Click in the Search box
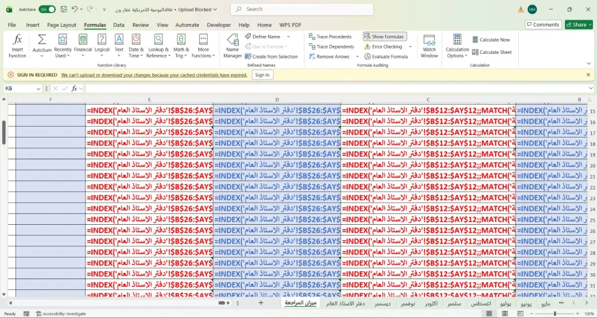Image resolution: width=597 pixels, height=318 pixels. pos(301,9)
